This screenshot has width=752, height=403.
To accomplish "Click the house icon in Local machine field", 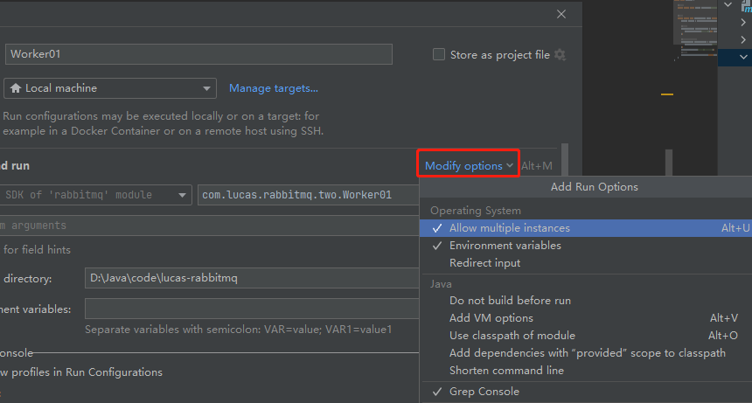I will (15, 88).
